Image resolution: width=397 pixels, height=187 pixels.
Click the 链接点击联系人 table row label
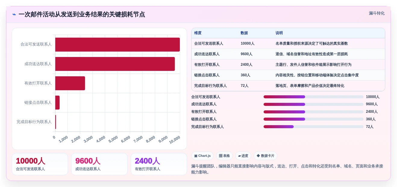point(207,75)
